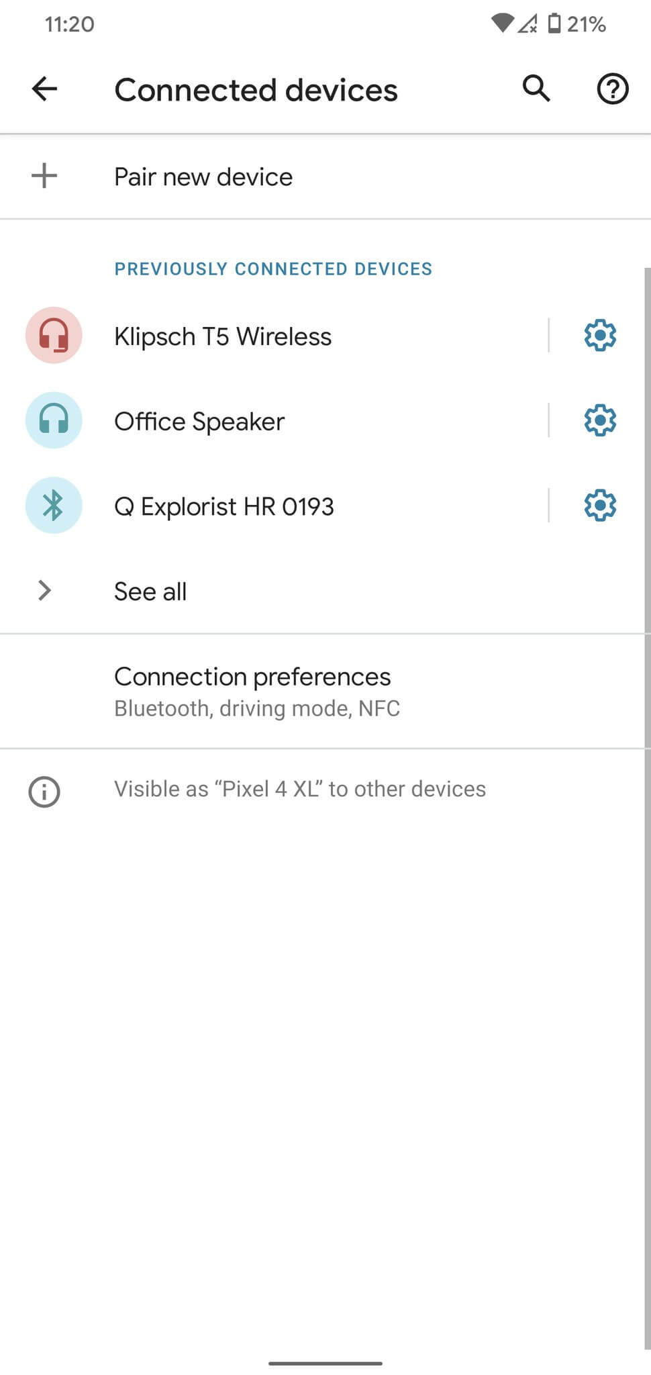Tap the info icon near visibility text
Viewport: 651px width, 1375px height.
click(44, 792)
